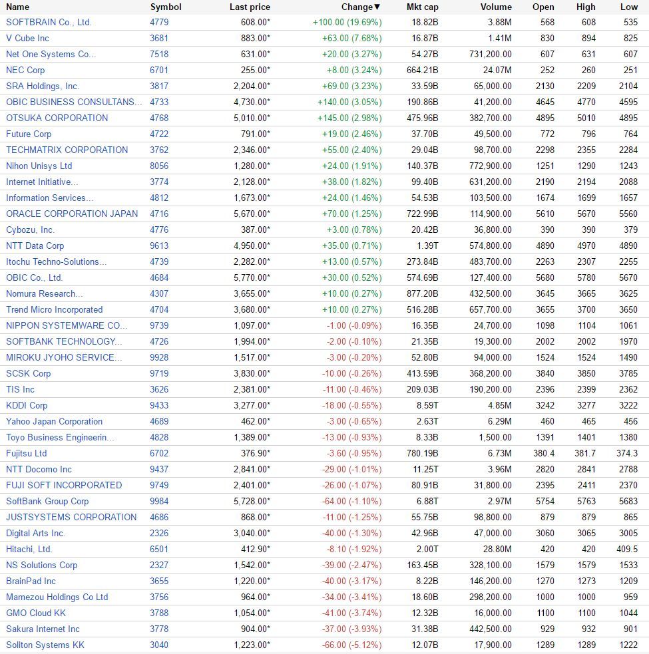649x654 pixels.
Task: Select market cap value 11.25T
Action: pos(426,470)
